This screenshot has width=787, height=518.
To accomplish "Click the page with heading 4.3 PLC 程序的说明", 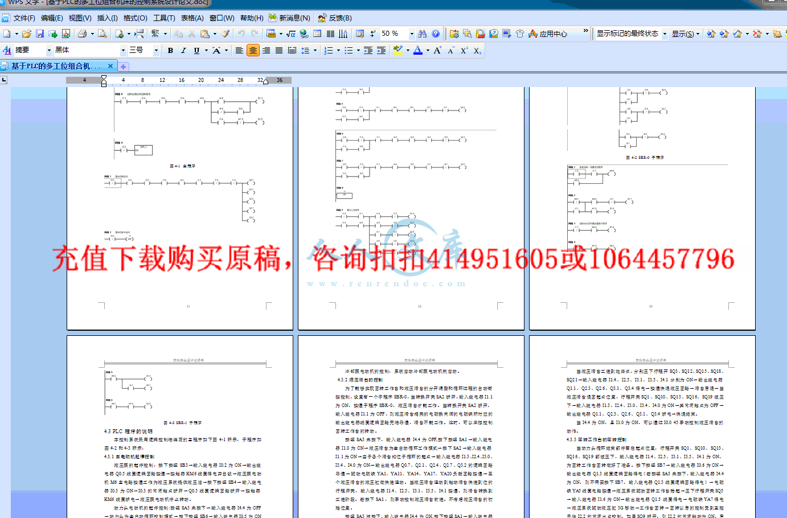I will [180, 427].
